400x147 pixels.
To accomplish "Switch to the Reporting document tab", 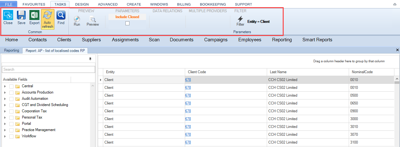I will click(12, 50).
